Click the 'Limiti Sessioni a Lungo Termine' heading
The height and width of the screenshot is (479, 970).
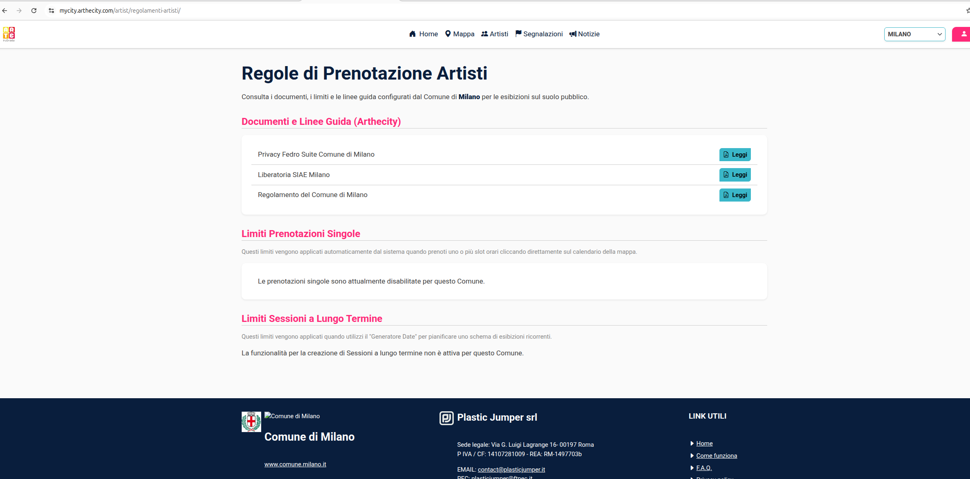point(312,319)
